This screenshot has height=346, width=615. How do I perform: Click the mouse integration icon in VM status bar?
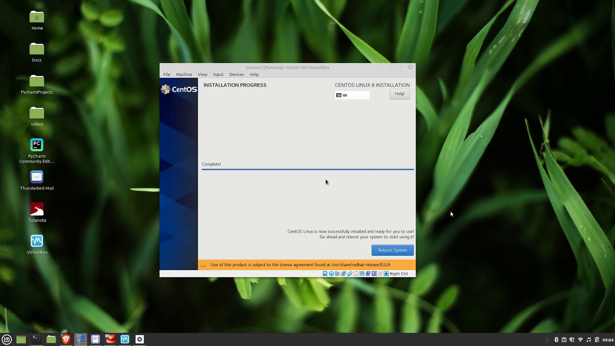click(380, 273)
